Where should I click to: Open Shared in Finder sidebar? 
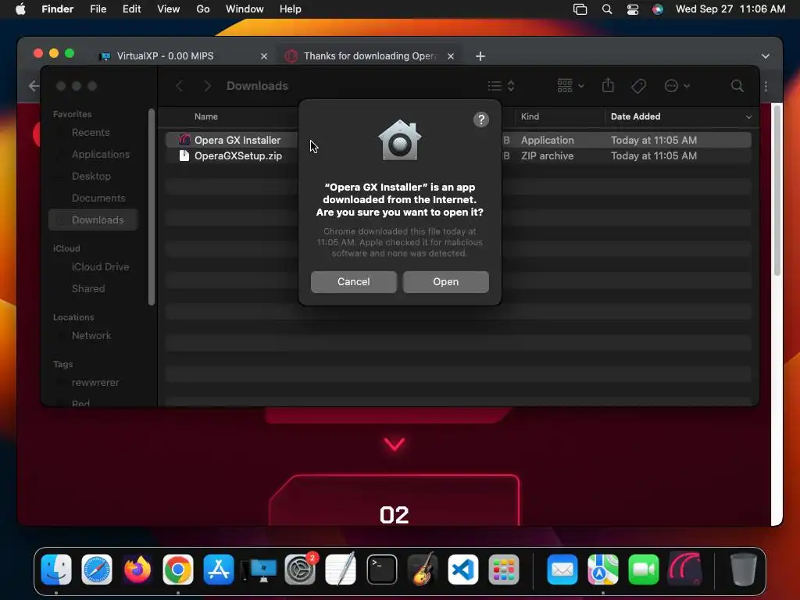tap(88, 289)
